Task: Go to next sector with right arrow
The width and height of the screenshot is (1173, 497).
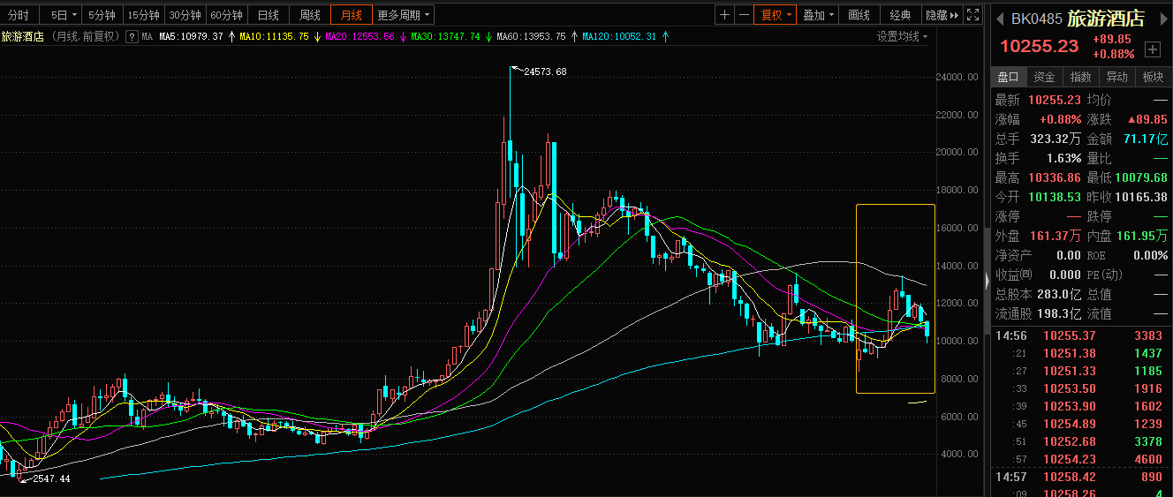Action: [x=1164, y=19]
